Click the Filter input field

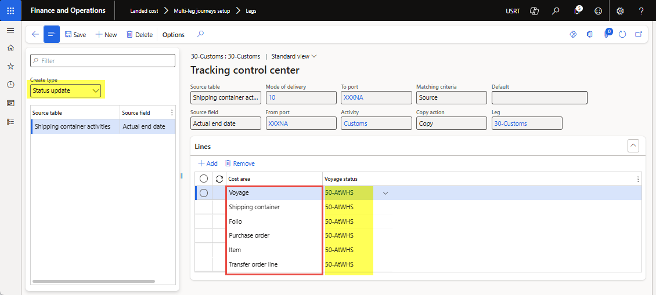(x=102, y=61)
